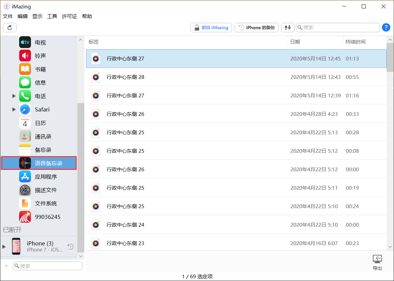Open the 工具 menu
The image size is (394, 281).
click(52, 16)
